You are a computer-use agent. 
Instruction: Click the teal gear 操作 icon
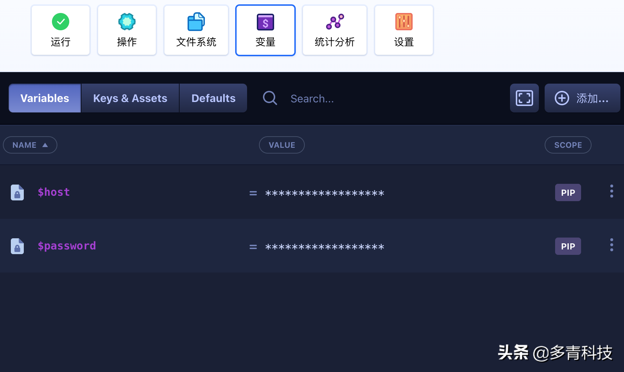pyautogui.click(x=127, y=22)
